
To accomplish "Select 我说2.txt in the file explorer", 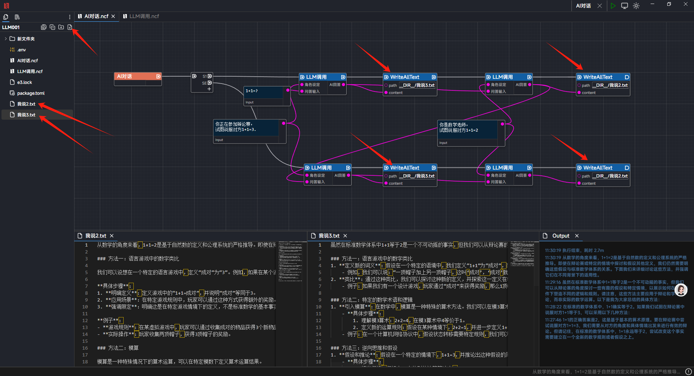I will [x=26, y=104].
